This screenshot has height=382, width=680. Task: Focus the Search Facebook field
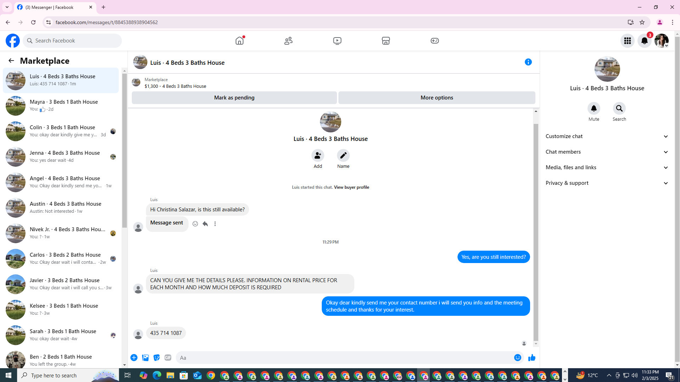click(72, 41)
